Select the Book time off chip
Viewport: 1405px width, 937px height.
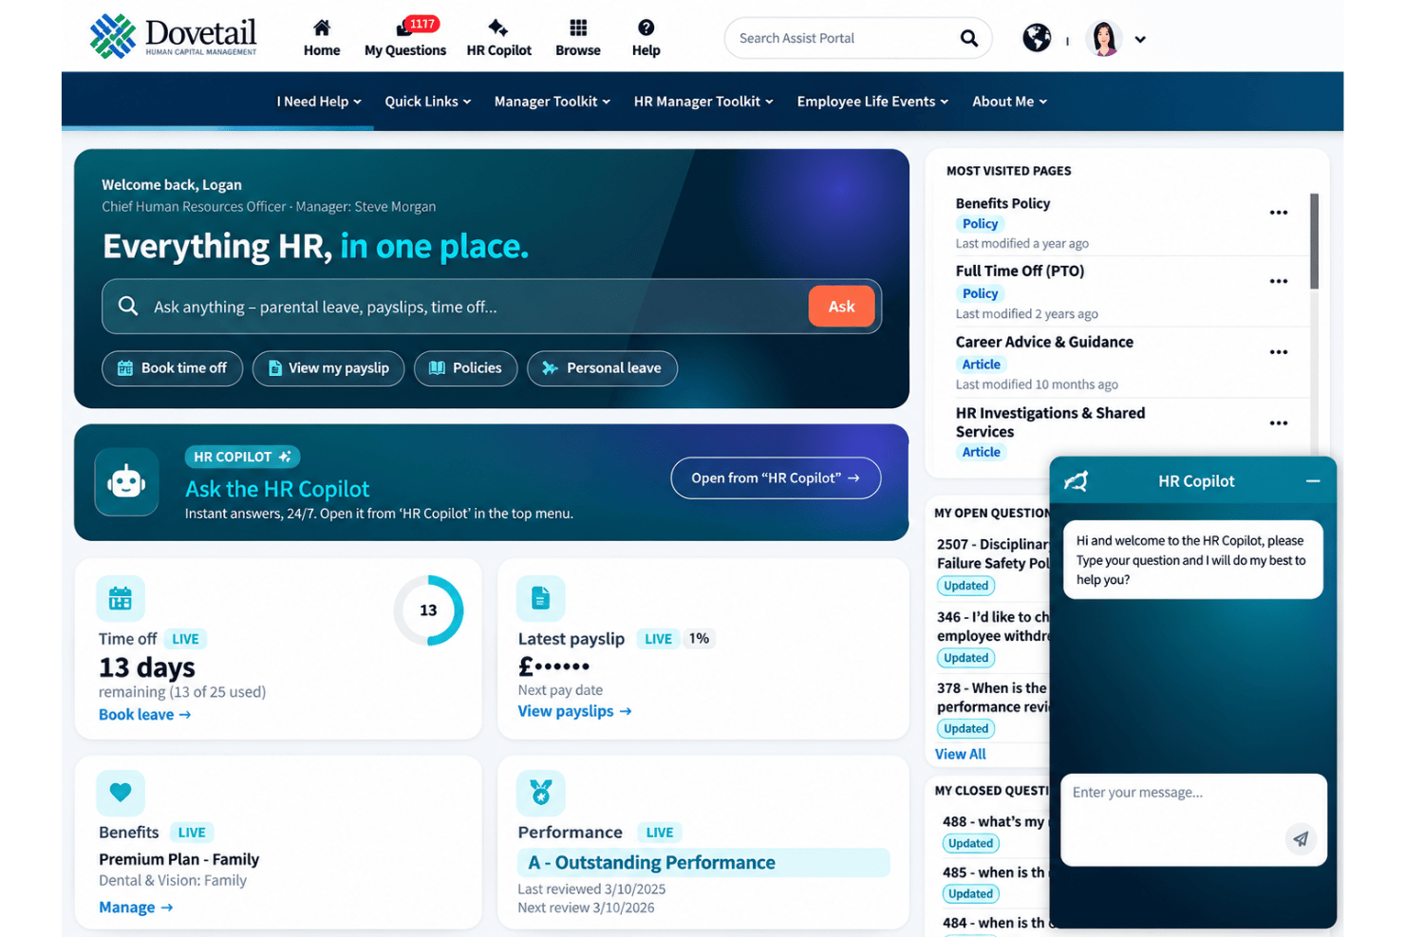pyautogui.click(x=172, y=368)
